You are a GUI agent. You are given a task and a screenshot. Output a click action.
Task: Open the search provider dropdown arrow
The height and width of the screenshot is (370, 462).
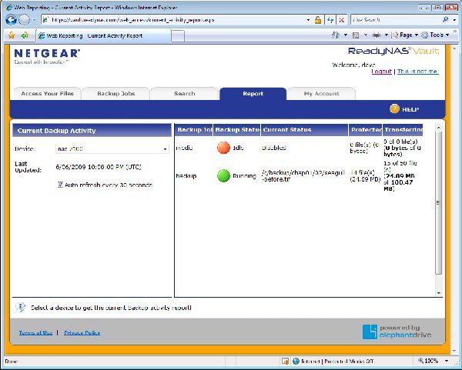pos(454,20)
